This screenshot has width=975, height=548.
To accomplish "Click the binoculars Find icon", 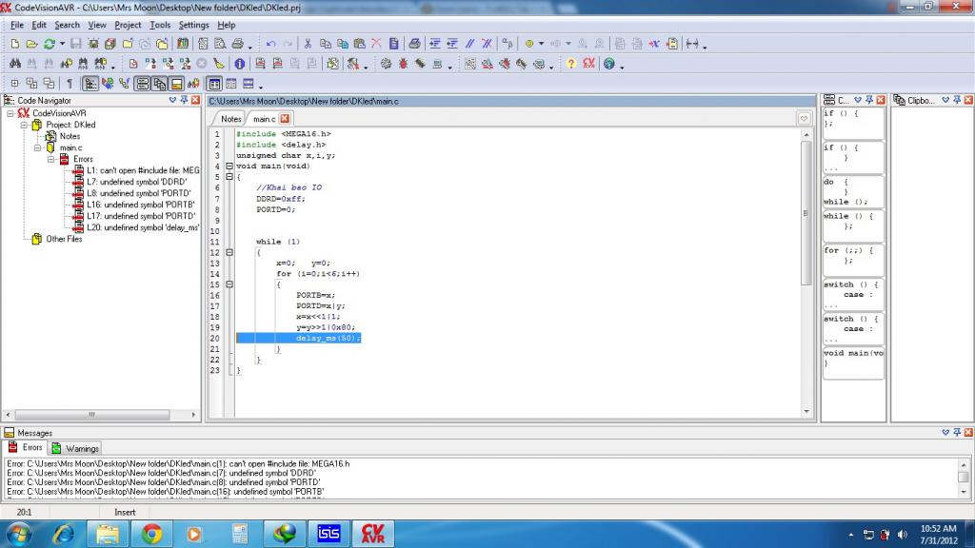I will 14,64.
